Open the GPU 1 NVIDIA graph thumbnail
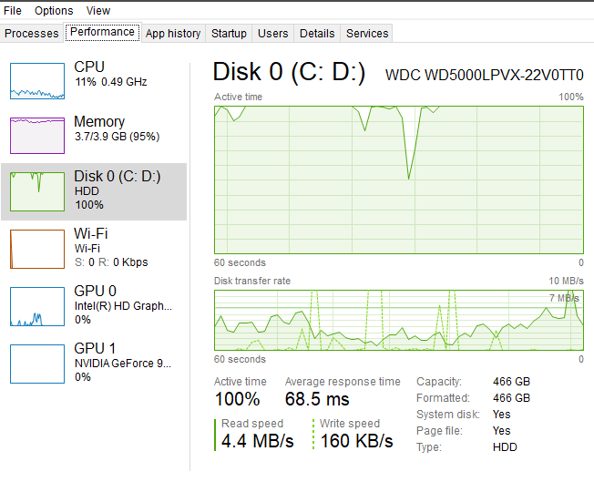594x482 pixels. coord(37,363)
